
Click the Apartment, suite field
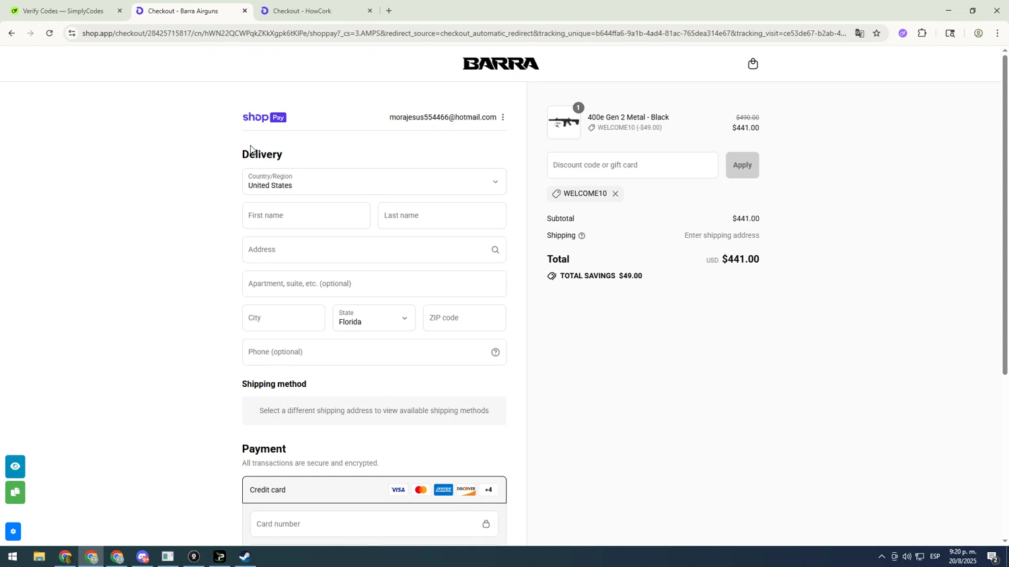coord(374,283)
